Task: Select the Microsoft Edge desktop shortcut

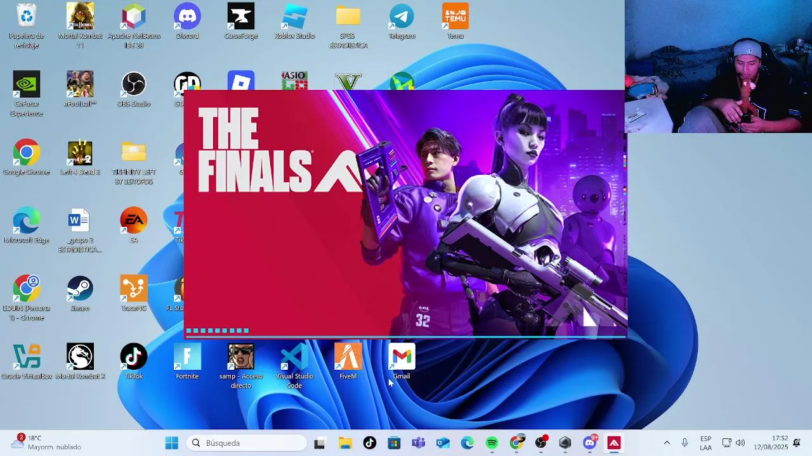Action: pos(27,226)
